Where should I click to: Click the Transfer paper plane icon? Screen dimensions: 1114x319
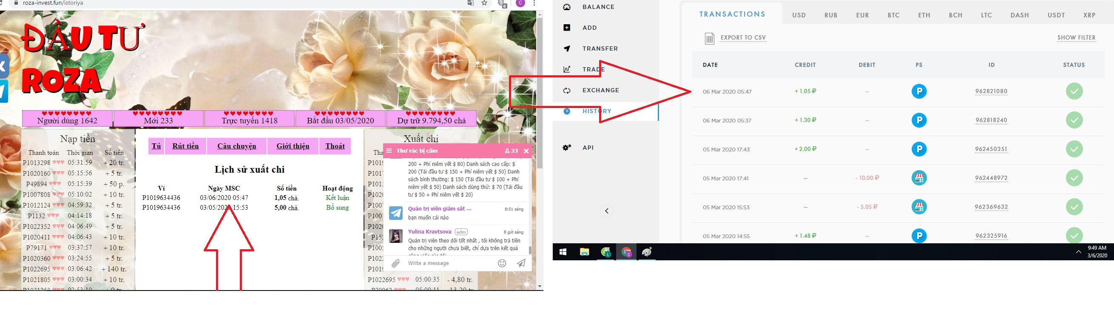click(566, 48)
